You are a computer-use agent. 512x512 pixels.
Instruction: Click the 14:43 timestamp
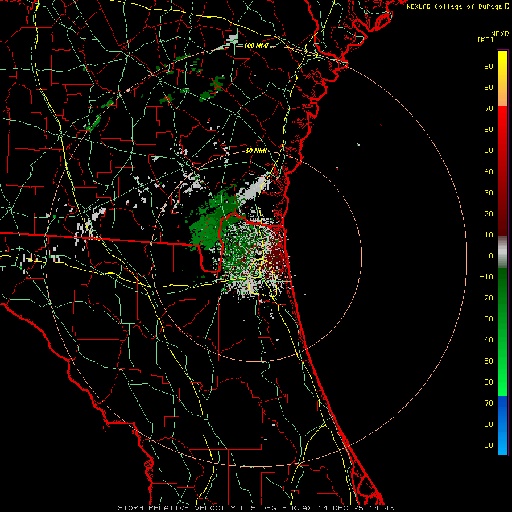(x=381, y=508)
